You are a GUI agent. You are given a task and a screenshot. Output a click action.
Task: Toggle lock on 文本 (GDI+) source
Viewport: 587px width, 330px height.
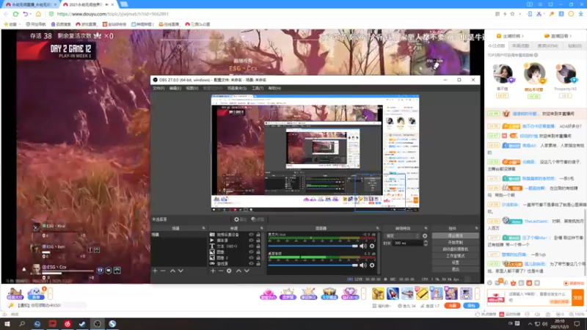point(258,246)
